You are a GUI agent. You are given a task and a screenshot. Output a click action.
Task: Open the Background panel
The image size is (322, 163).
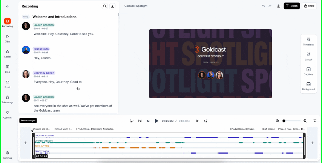(308, 86)
